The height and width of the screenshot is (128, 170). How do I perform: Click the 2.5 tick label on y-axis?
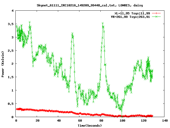point(11,50)
